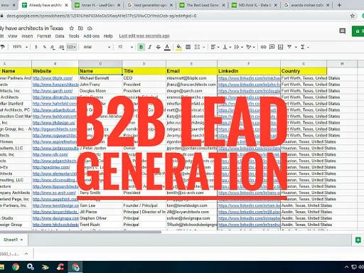
Task: Open the comment history icon
Action: 342,31
